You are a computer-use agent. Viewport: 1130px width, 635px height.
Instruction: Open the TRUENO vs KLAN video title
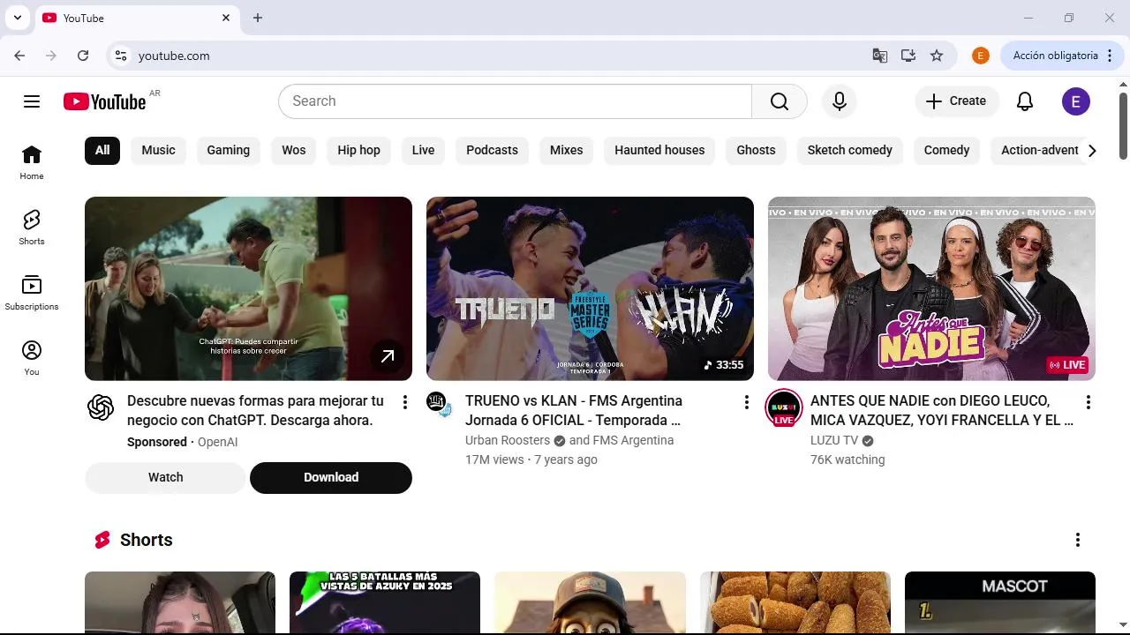(x=574, y=410)
